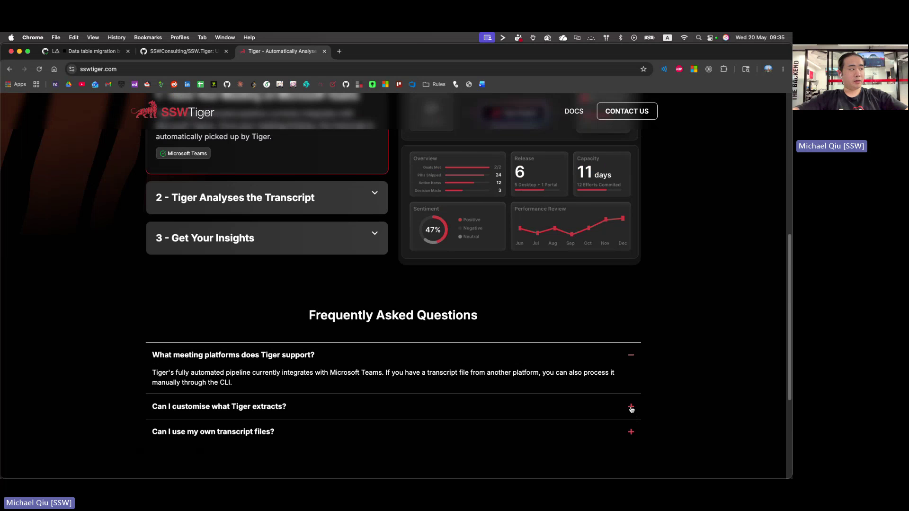Open the phone bookmark icon
Image resolution: width=909 pixels, height=511 pixels.
coord(455,84)
